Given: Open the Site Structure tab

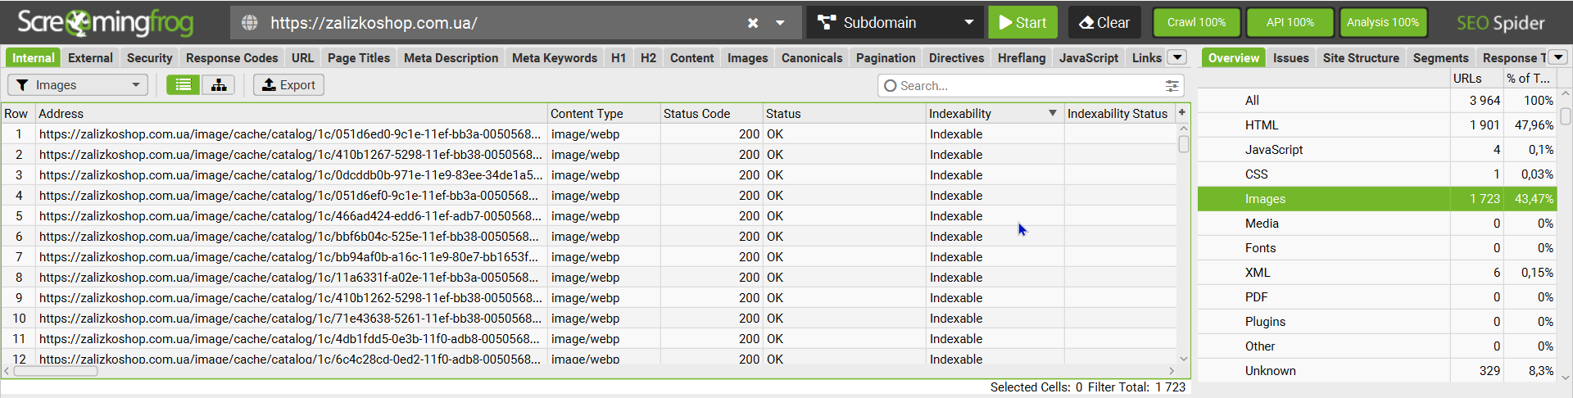Looking at the screenshot, I should click(1361, 58).
